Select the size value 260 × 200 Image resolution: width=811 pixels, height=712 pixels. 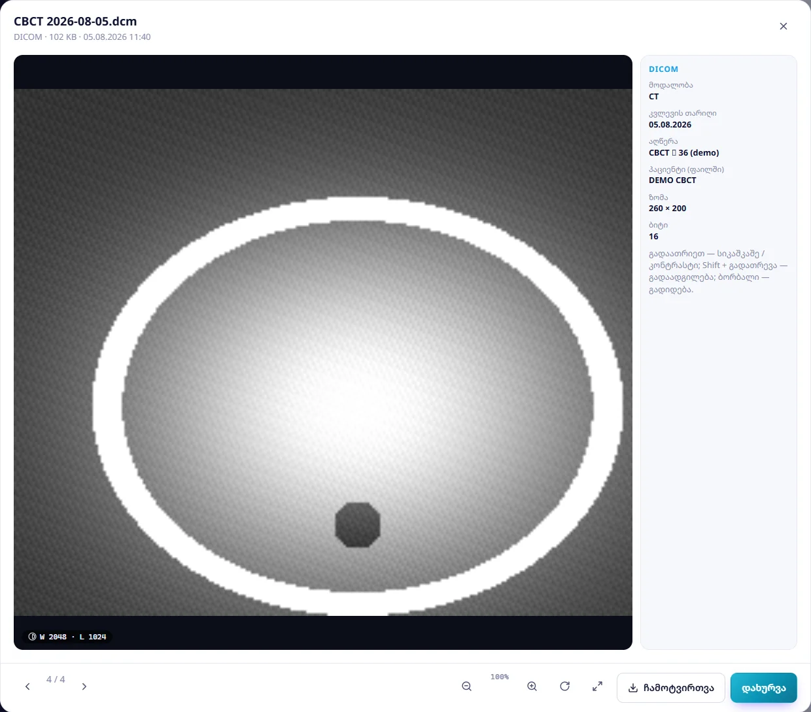point(668,209)
